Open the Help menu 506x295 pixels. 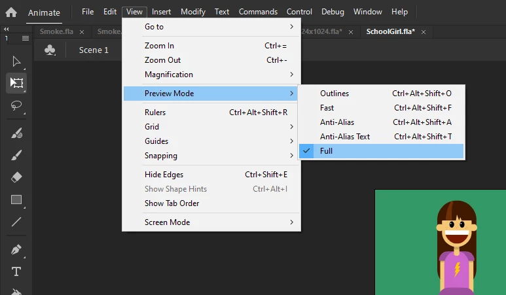coord(399,12)
